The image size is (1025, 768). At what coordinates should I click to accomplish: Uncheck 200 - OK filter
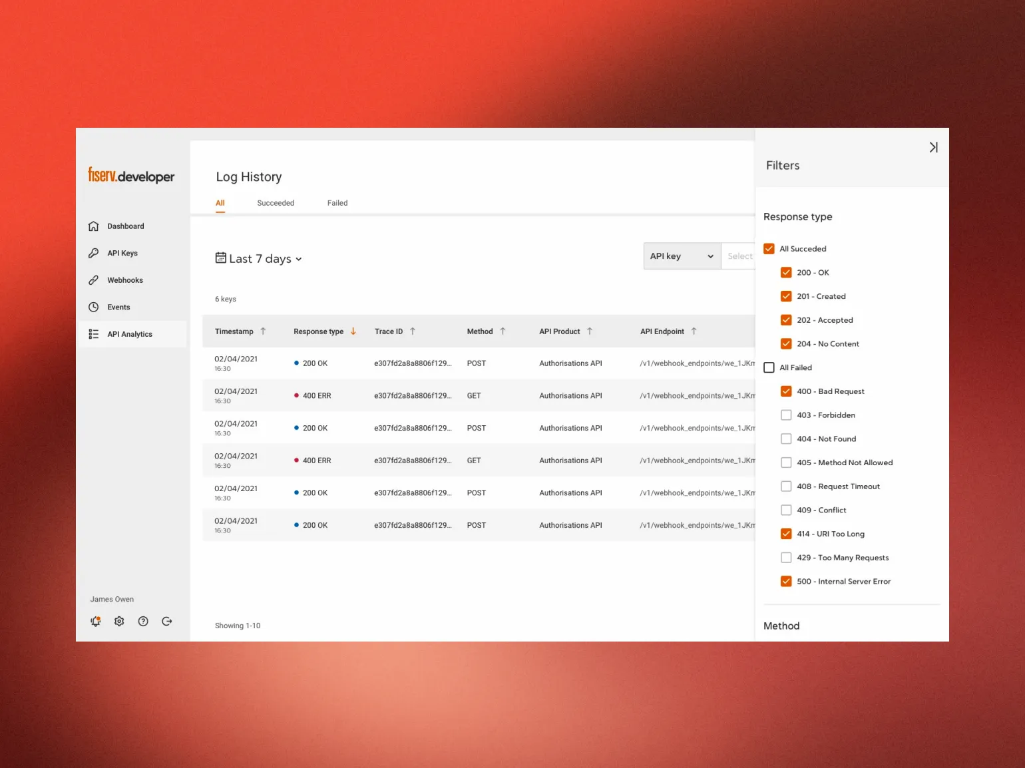point(786,272)
